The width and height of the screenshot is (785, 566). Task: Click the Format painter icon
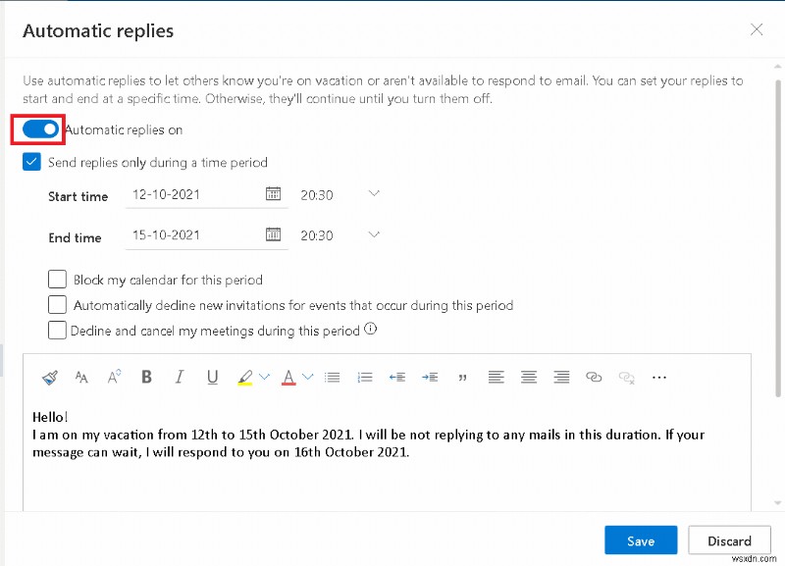pos(50,377)
